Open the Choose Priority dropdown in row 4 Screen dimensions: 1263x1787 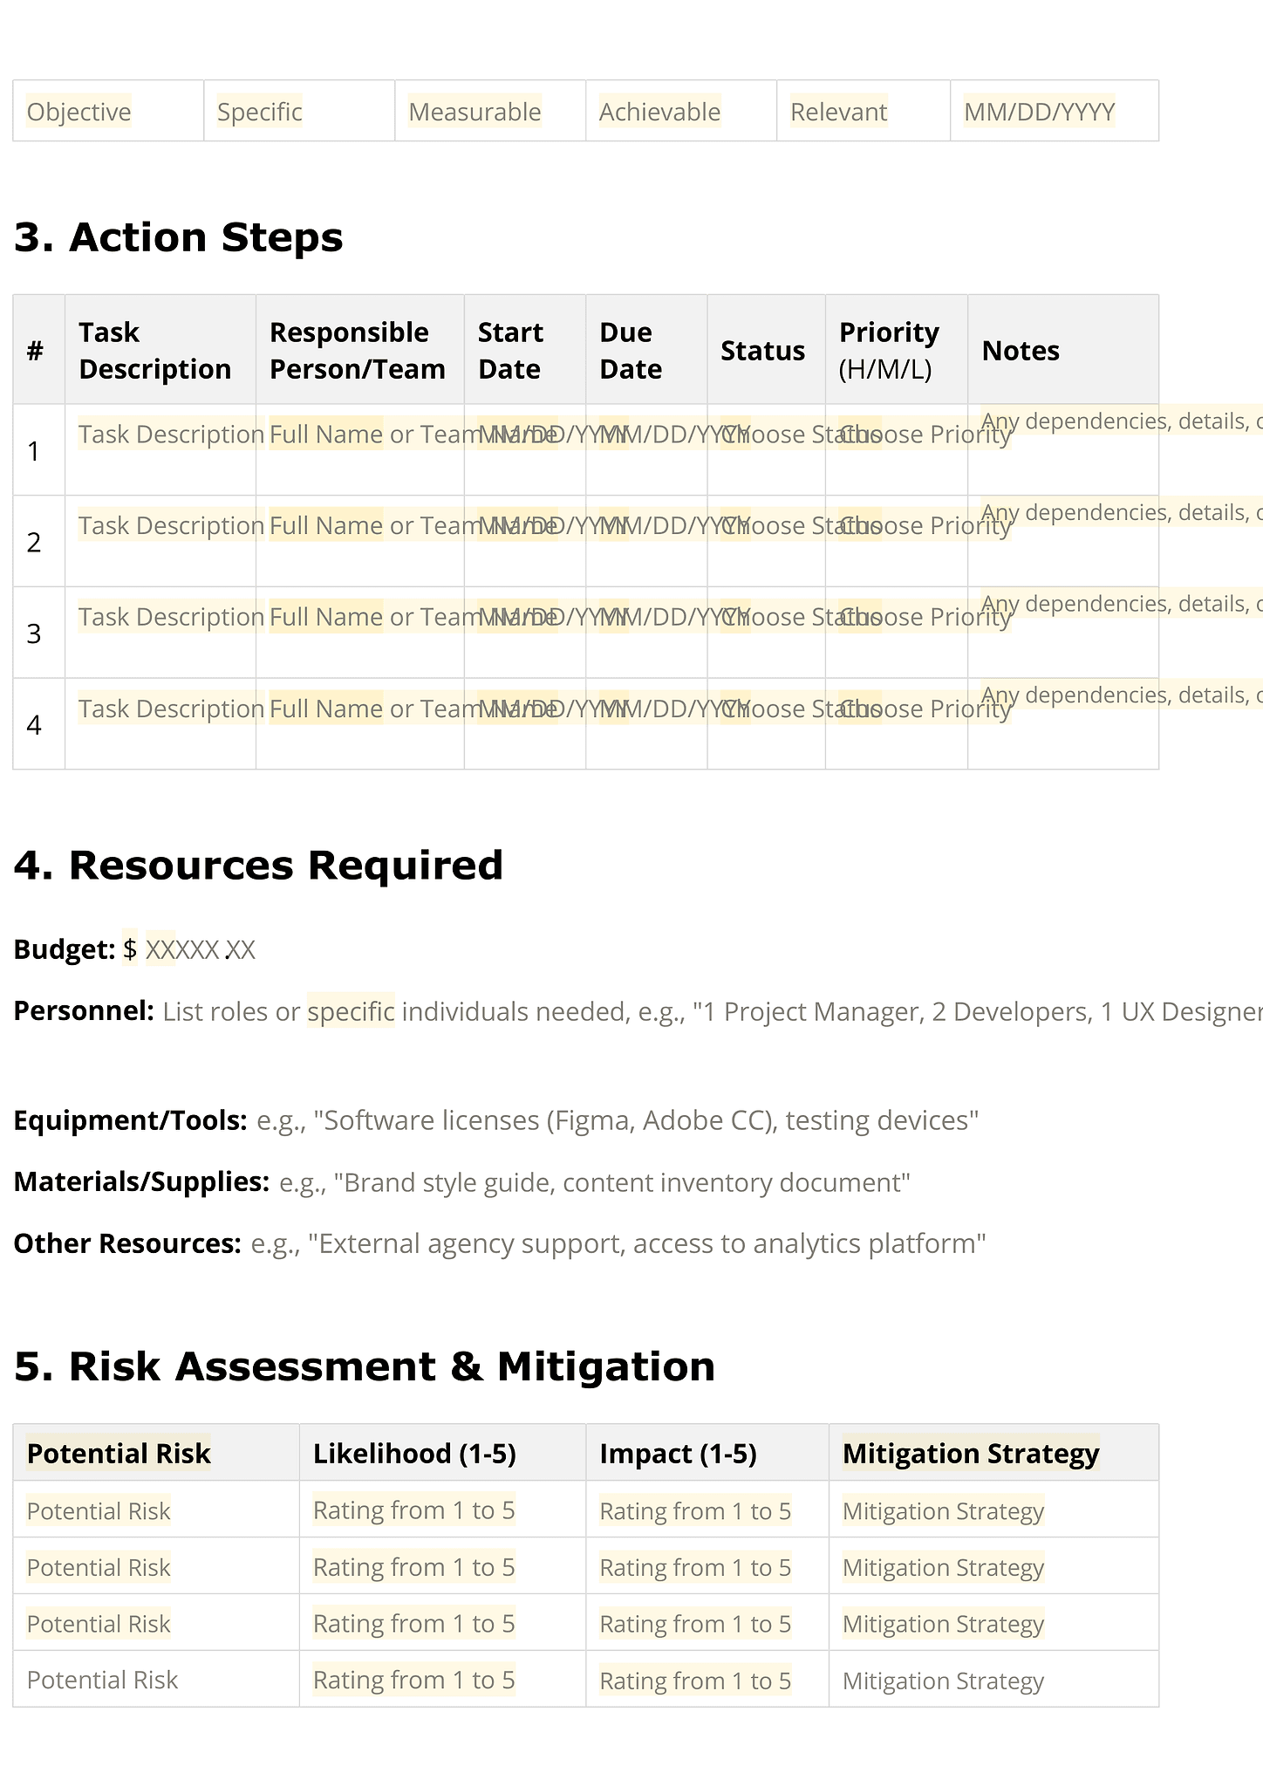925,709
